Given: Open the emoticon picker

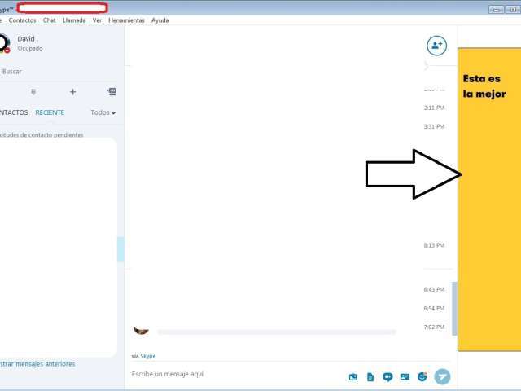Looking at the screenshot, I should [422, 376].
